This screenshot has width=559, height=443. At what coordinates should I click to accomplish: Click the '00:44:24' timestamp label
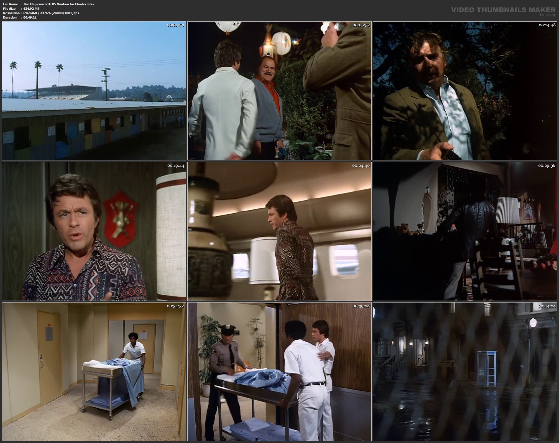pyautogui.click(x=547, y=306)
